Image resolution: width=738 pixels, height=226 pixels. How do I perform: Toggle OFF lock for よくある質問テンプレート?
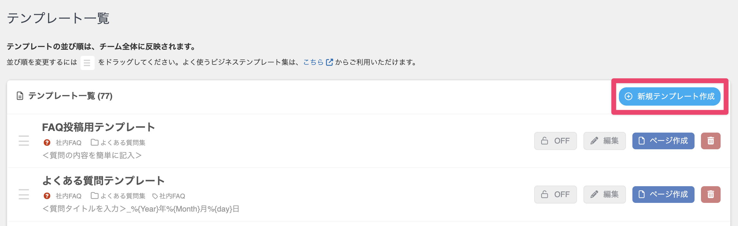tap(555, 195)
